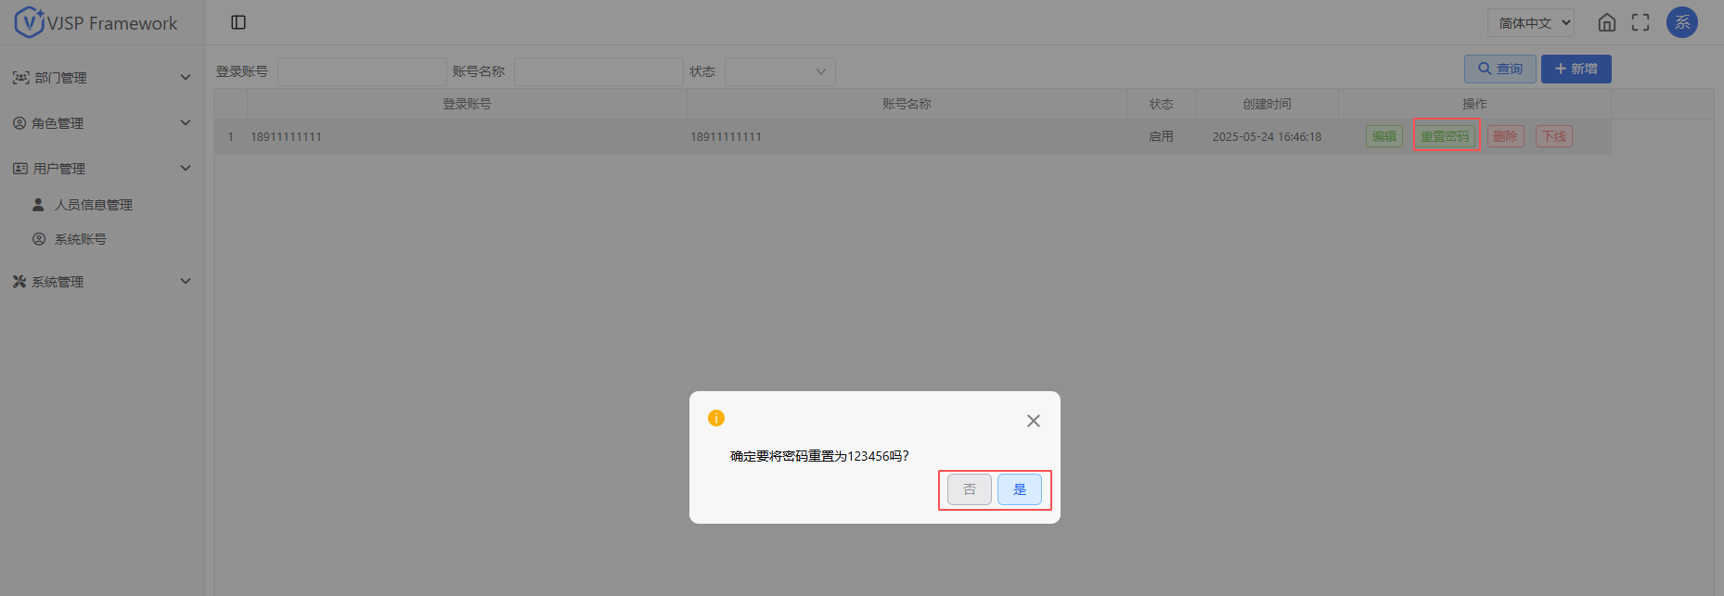Click the 查询 search button

pos(1499,69)
